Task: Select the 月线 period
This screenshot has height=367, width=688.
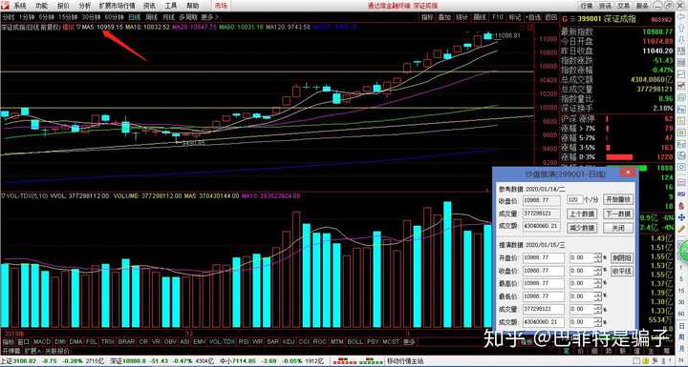Action: [168, 17]
